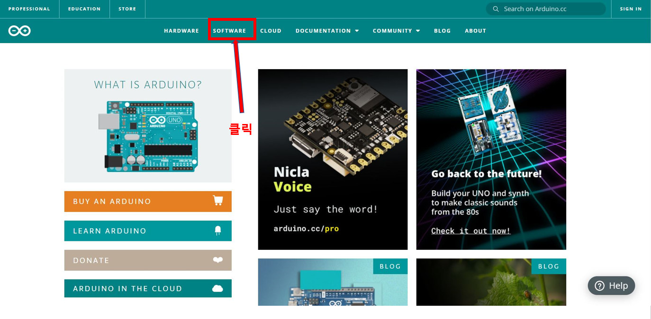Screen dimensions: 651x319
Task: Open the About page
Action: pyautogui.click(x=475, y=31)
